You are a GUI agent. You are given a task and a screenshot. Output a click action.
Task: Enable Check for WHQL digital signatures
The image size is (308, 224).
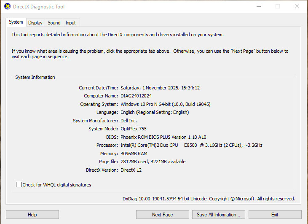click(19, 185)
